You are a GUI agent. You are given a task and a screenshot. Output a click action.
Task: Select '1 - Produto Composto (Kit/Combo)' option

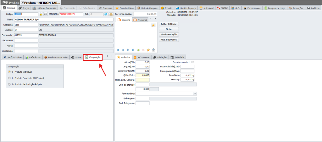tap(9, 78)
